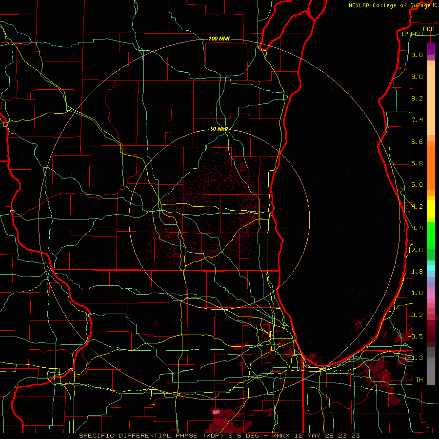Select the -0.5 value on the color scale
The height and width of the screenshot is (439, 439).
coord(416,337)
